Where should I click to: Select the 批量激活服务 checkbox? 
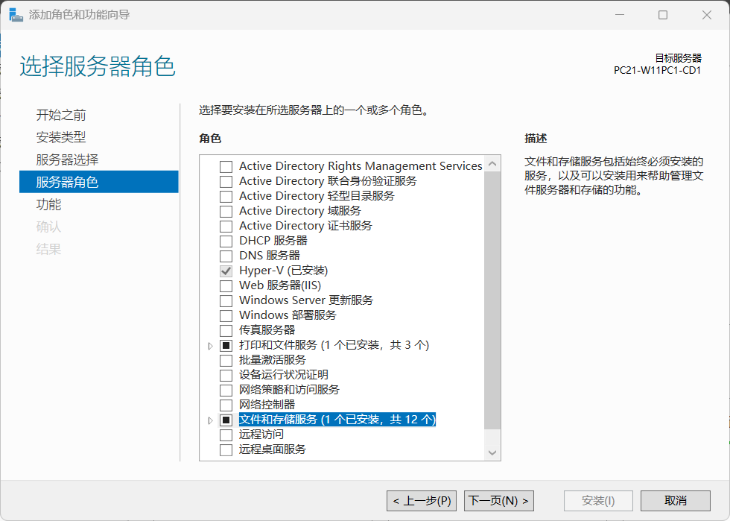point(226,360)
